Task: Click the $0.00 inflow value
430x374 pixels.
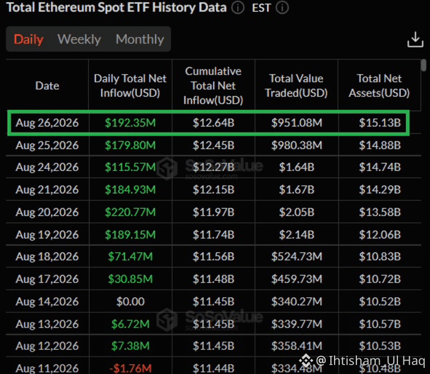Action: coord(131,301)
